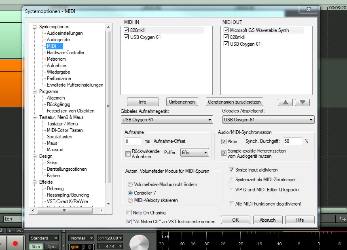Viewport: 347px width, 250px height.
Task: Click the Sync button beside Mon
Action: (52, 246)
